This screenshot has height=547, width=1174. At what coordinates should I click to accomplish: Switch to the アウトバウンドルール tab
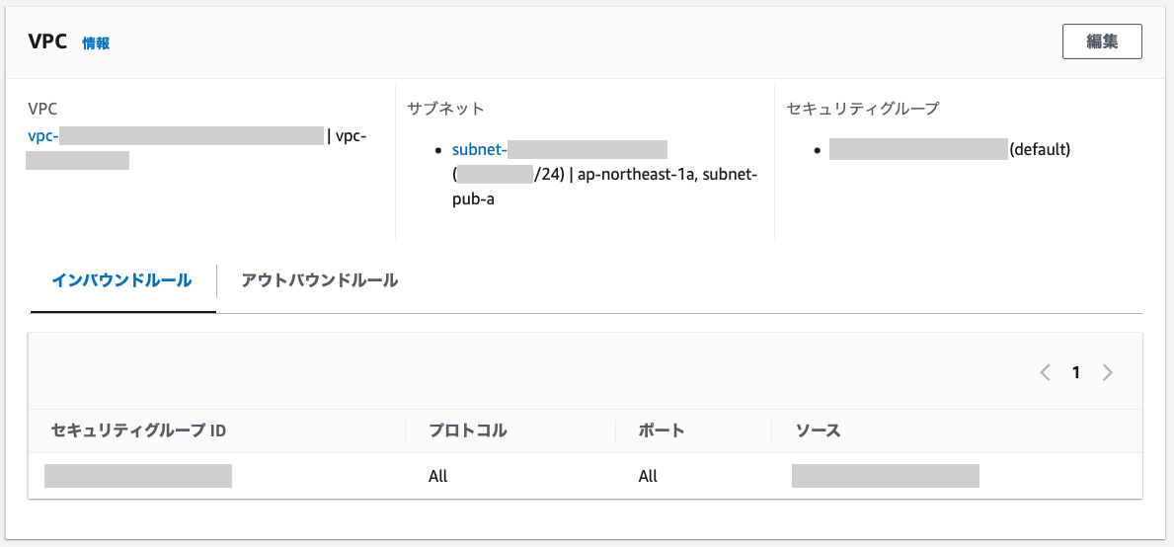tap(320, 280)
